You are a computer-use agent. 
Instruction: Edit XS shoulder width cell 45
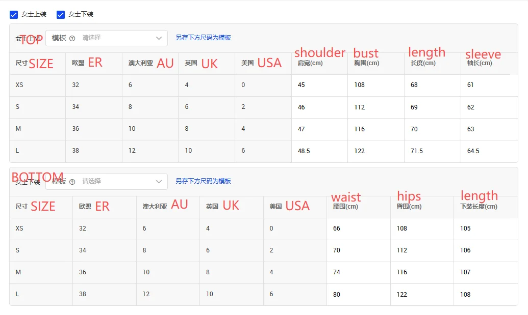click(x=319, y=85)
